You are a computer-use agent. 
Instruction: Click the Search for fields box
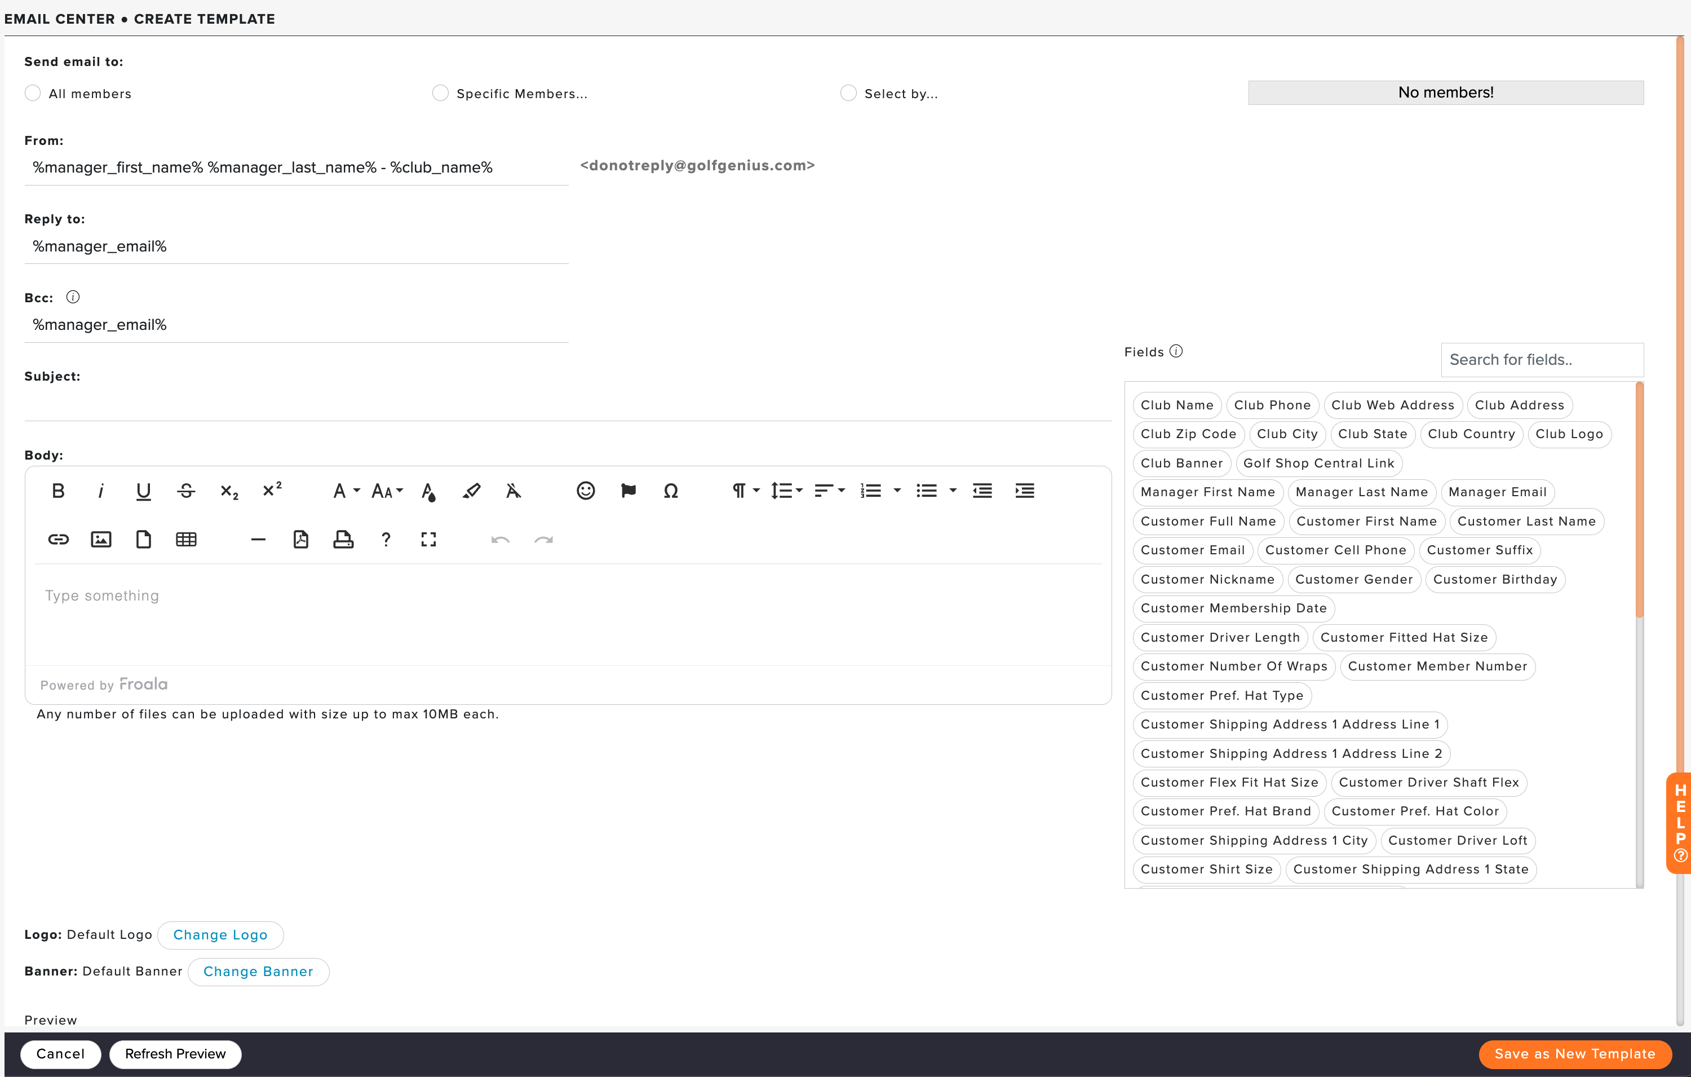pyautogui.click(x=1542, y=360)
